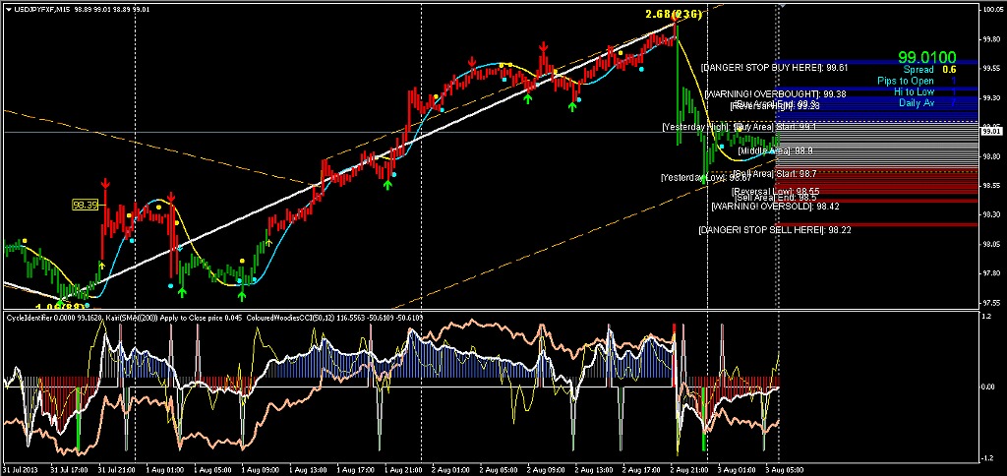
Task: Click the 2 Aug 05:00 time axis label
Action: tap(500, 469)
